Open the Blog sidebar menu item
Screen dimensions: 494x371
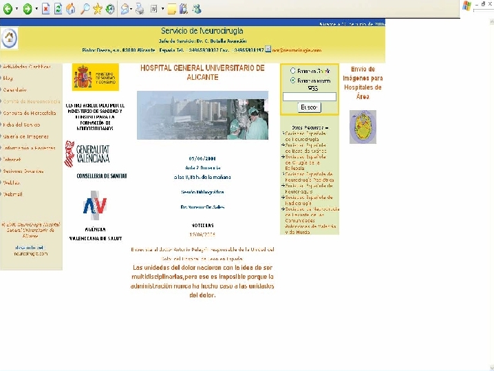click(8, 78)
